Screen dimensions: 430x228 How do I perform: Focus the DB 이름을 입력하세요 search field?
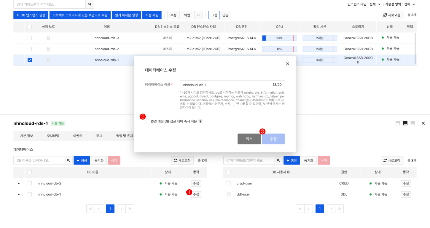(39, 160)
